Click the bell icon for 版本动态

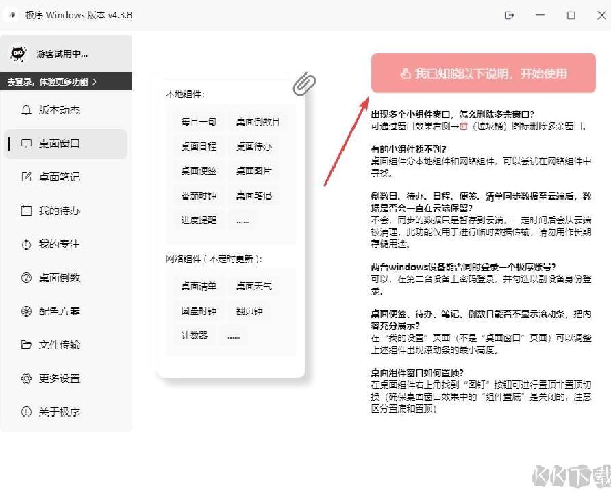click(x=26, y=110)
